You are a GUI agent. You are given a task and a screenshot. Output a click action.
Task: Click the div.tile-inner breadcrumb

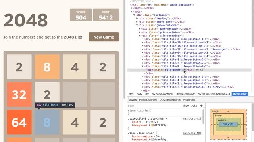240,94
